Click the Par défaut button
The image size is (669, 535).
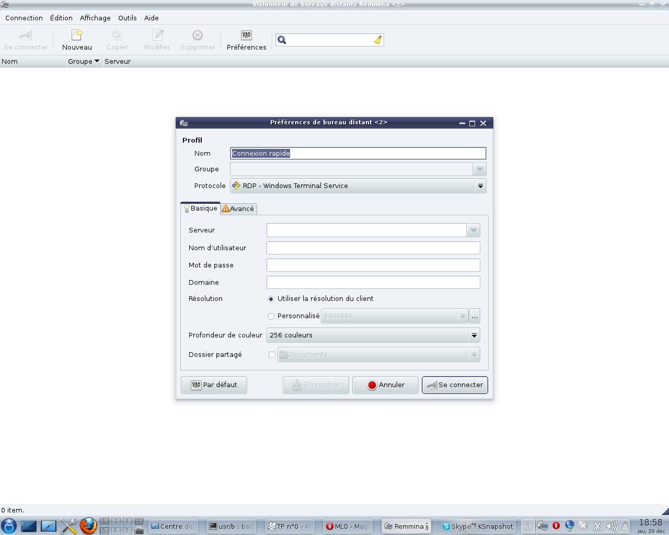click(214, 385)
